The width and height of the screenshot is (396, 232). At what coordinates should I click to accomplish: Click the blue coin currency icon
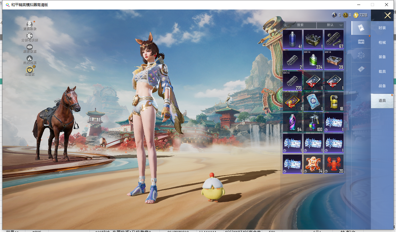(334, 15)
